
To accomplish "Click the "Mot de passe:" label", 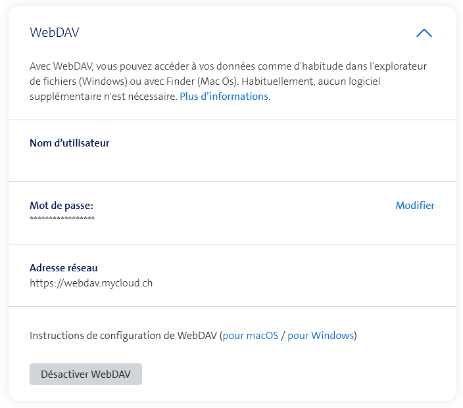I will (x=61, y=206).
